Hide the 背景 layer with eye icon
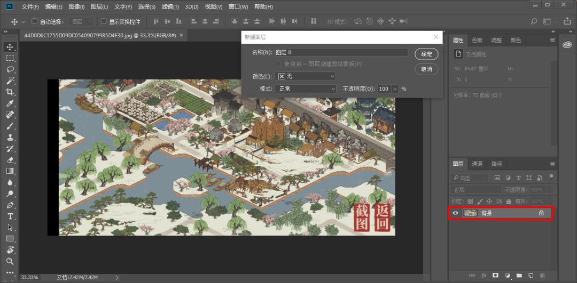The height and width of the screenshot is (283, 577). coord(455,213)
